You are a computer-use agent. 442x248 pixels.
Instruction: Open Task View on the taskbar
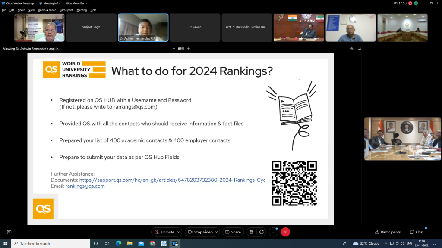coord(107,244)
